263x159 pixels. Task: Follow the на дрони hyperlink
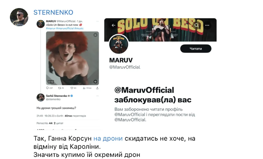click(108, 138)
